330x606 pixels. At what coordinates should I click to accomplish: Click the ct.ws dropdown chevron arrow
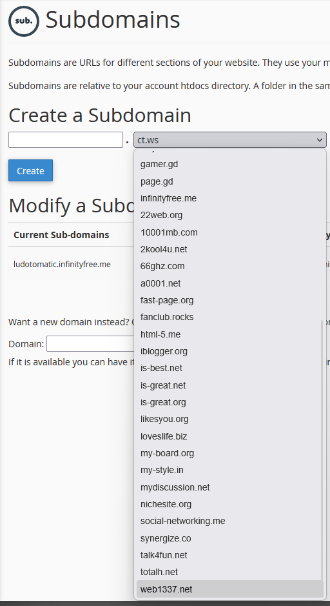[319, 140]
